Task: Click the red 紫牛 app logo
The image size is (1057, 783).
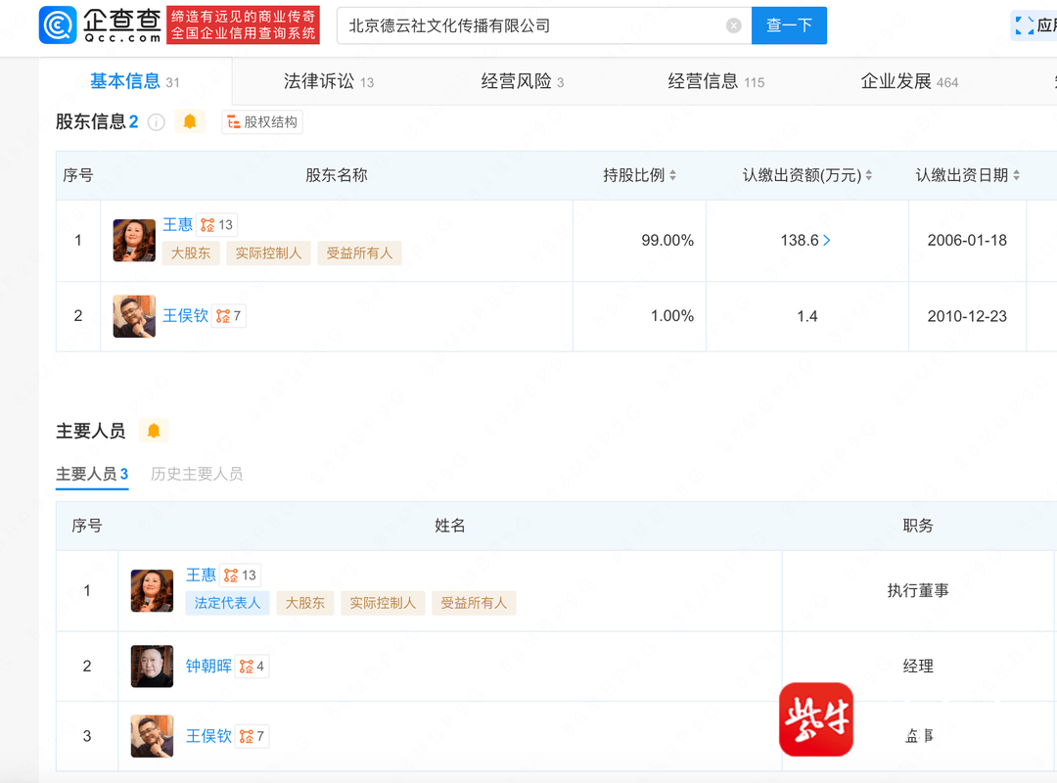Action: [x=815, y=719]
